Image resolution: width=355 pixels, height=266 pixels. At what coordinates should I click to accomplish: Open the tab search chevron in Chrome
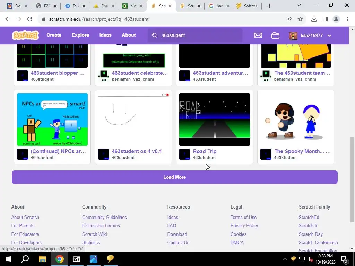tap(299, 5)
